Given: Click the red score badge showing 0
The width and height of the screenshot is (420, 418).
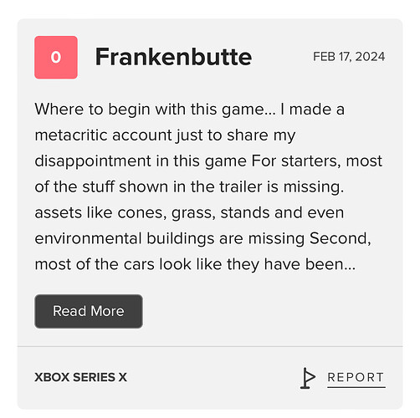Looking at the screenshot, I should pos(56,58).
